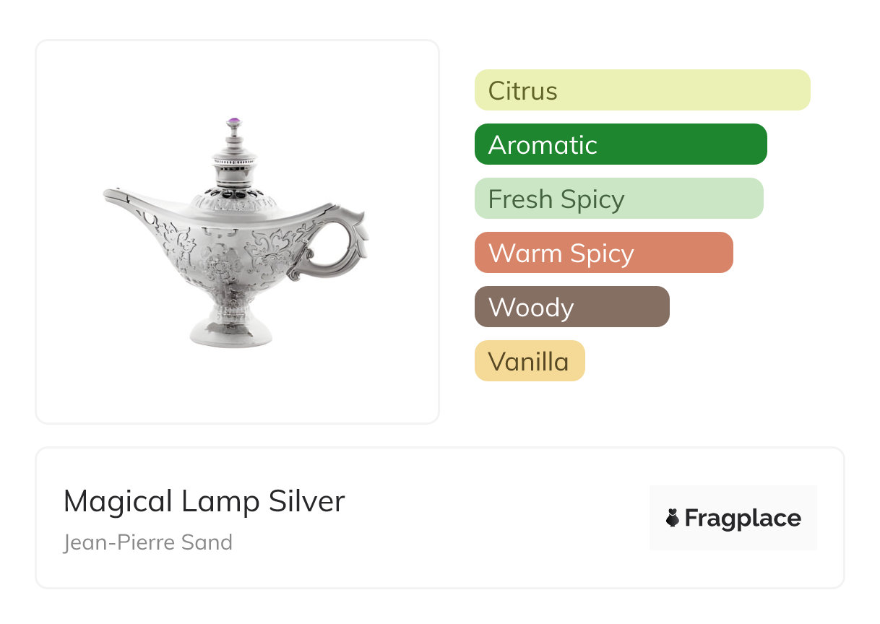Click the purple gem atop the lamp
Image resolution: width=880 pixels, height=624 pixels.
(233, 122)
